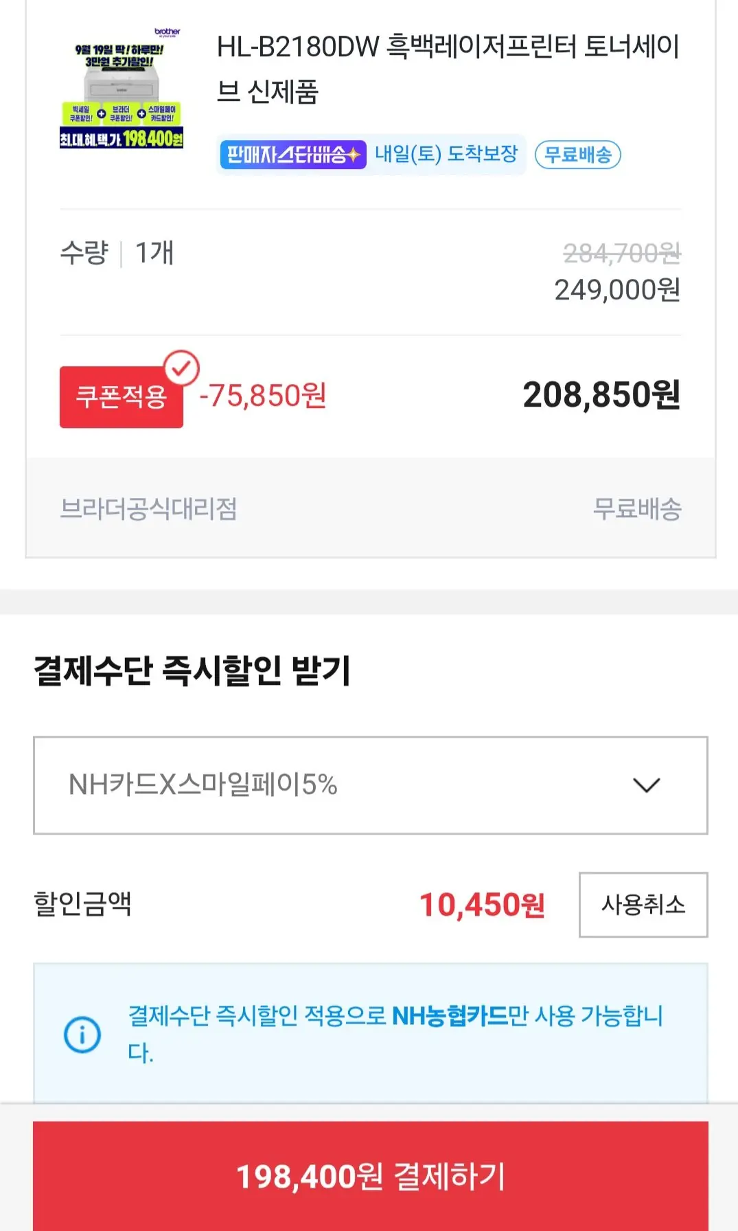The height and width of the screenshot is (1231, 738).
Task: Open 브라더공식대리점 seller store link
Action: tap(148, 509)
